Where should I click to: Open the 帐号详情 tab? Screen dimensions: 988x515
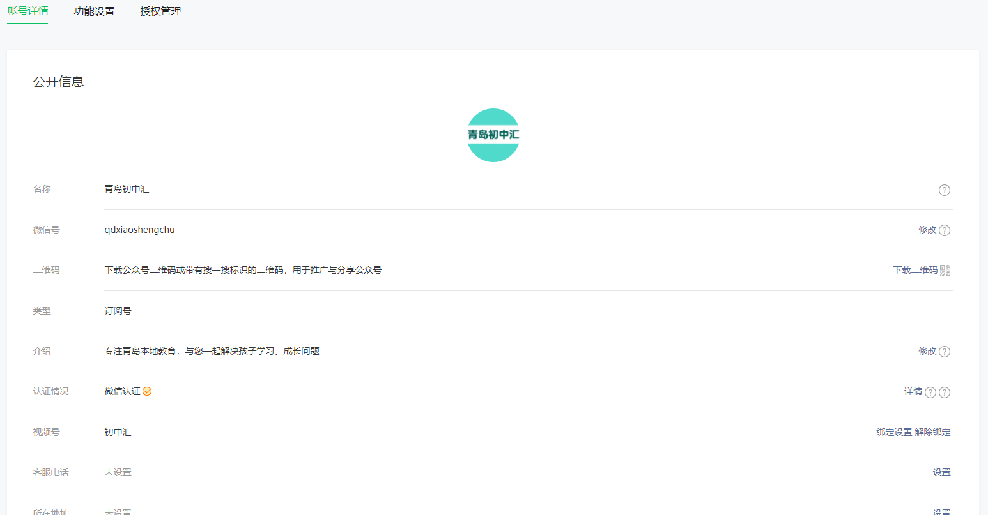27,11
